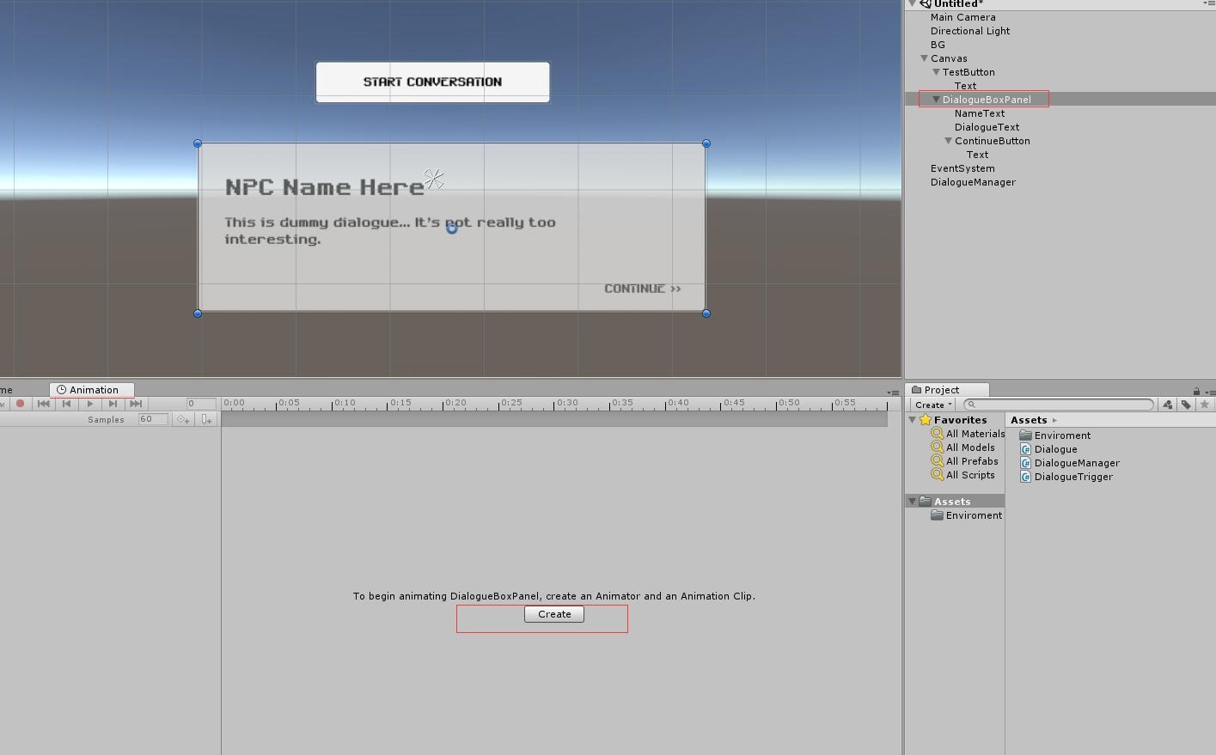Image resolution: width=1216 pixels, height=755 pixels.
Task: Select EventSystem in the Hierarchy
Action: pos(962,168)
